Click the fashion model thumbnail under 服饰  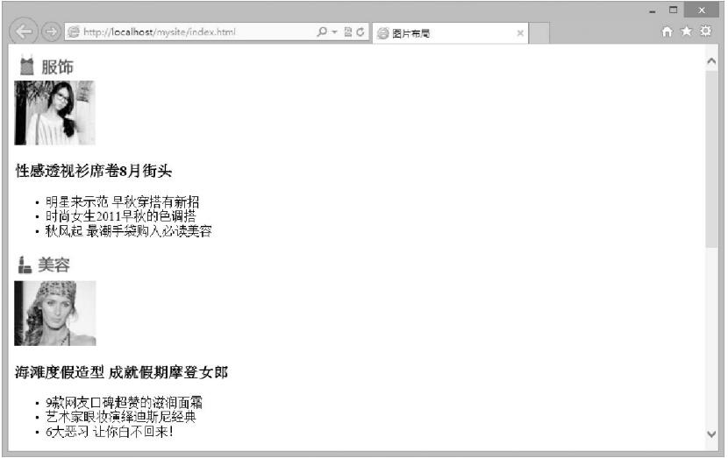tap(54, 112)
